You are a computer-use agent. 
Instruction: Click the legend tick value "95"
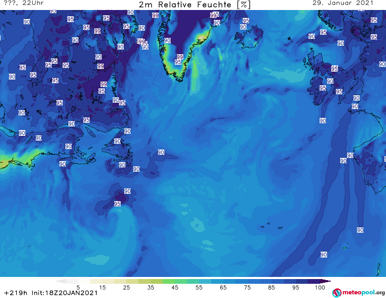point(295,287)
